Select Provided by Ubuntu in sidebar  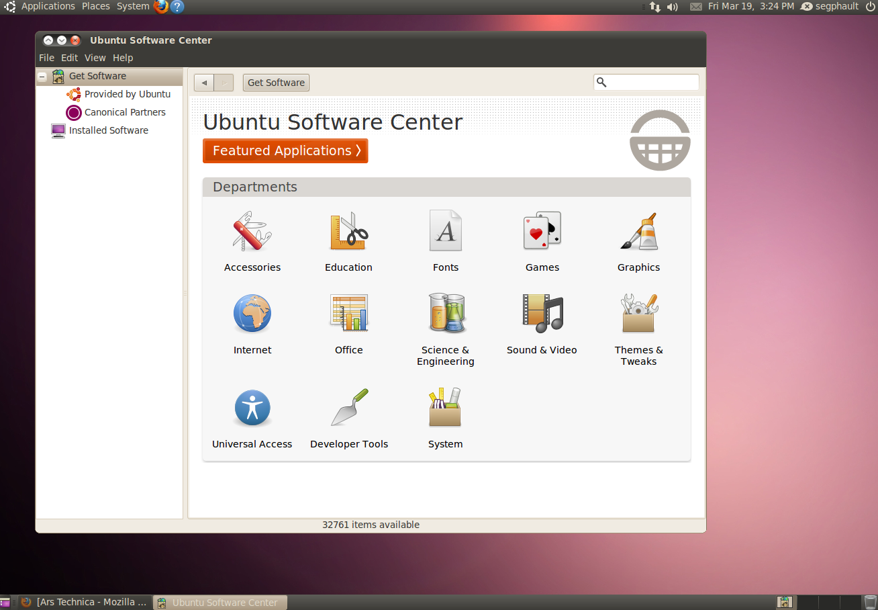128,94
